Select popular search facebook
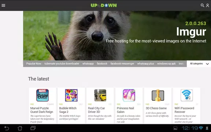 click(x=102, y=63)
